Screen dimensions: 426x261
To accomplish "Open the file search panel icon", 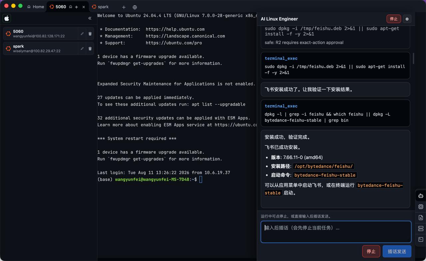I will pyautogui.click(x=421, y=217).
